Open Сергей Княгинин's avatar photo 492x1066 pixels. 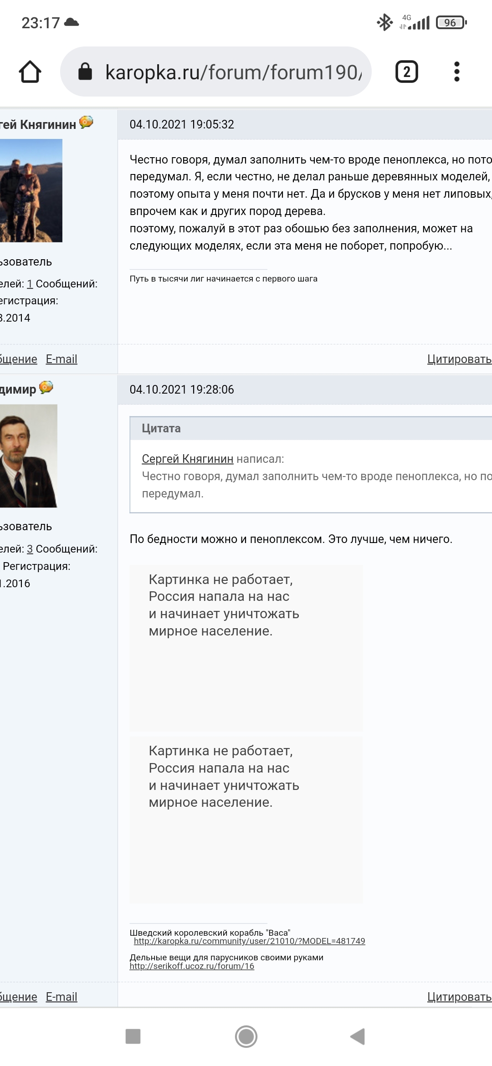click(31, 190)
